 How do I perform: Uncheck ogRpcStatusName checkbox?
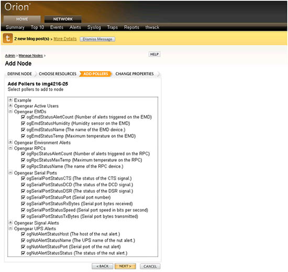(23, 167)
